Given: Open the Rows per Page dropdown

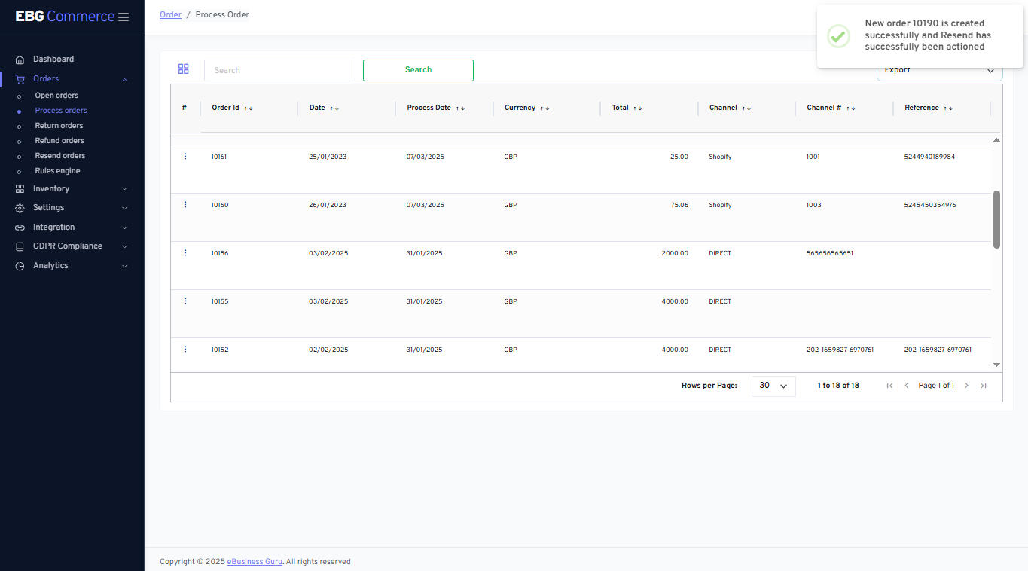Looking at the screenshot, I should point(773,386).
